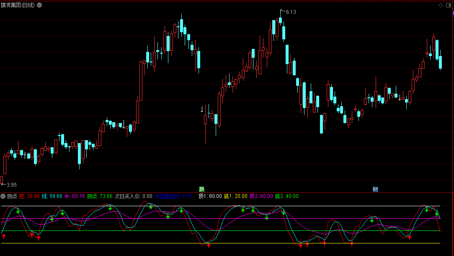The image size is (454, 256).
Task: Click the magenta 中: 60.76 label
Action: tap(75, 196)
